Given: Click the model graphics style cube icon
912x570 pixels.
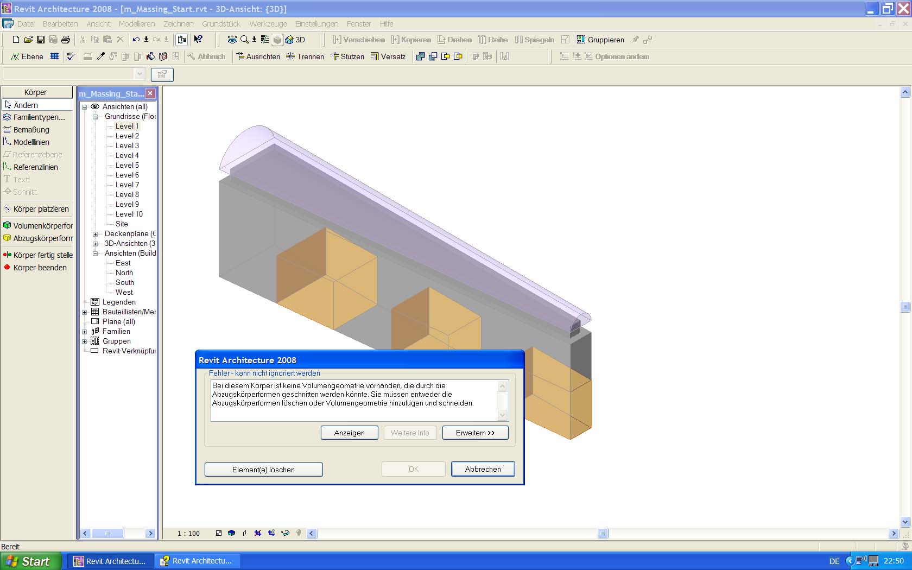Looking at the screenshot, I should pyautogui.click(x=232, y=533).
